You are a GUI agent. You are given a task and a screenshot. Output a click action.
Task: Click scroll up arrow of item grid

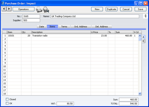(x=140, y=36)
